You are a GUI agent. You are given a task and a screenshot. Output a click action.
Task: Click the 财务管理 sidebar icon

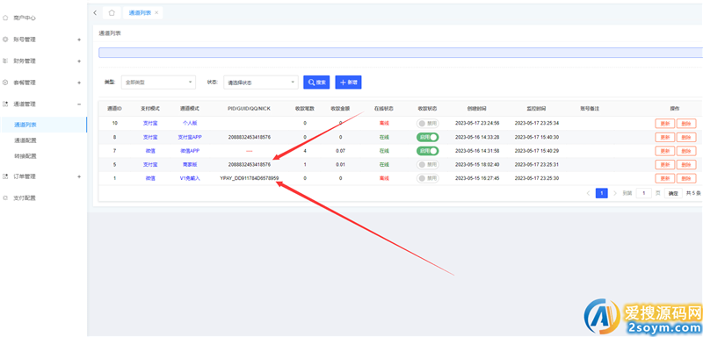click(x=5, y=61)
